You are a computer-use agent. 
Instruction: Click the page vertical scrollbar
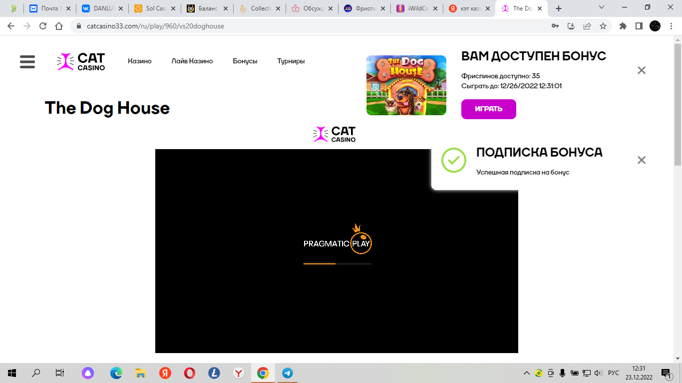click(678, 100)
